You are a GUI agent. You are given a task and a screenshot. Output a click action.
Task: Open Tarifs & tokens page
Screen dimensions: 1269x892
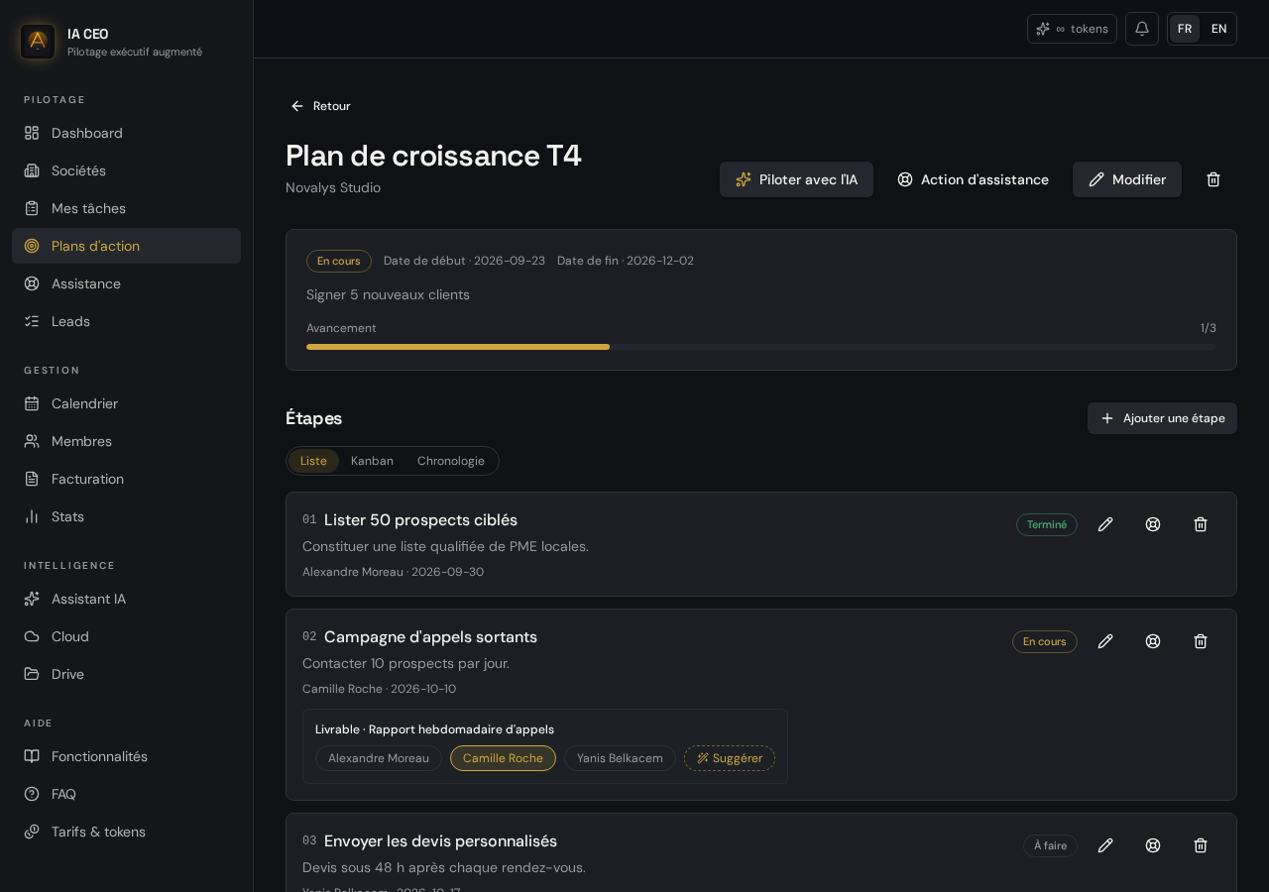coord(126,832)
